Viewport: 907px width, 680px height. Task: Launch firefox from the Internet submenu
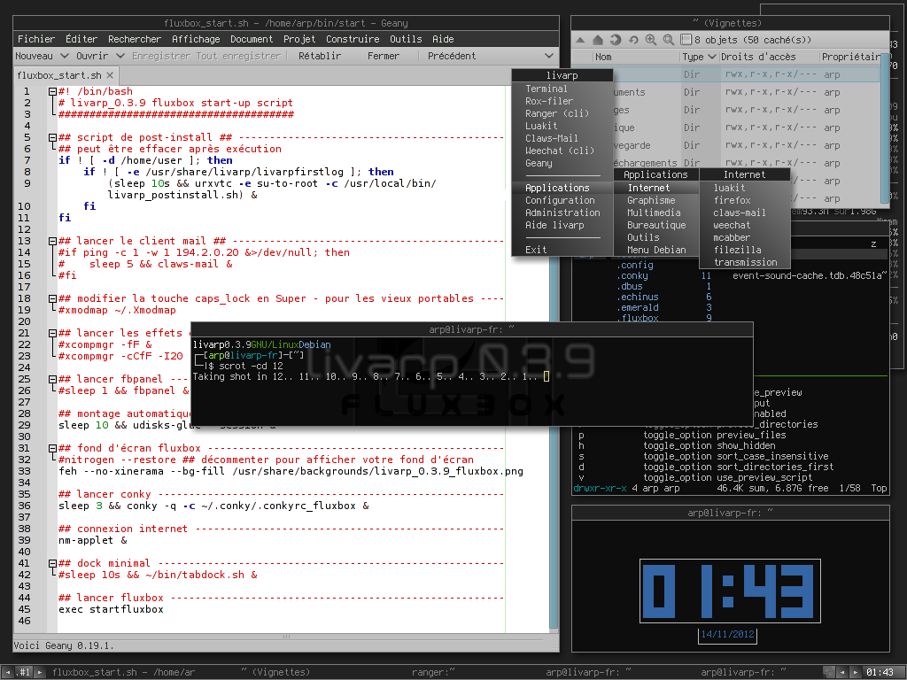745,201
